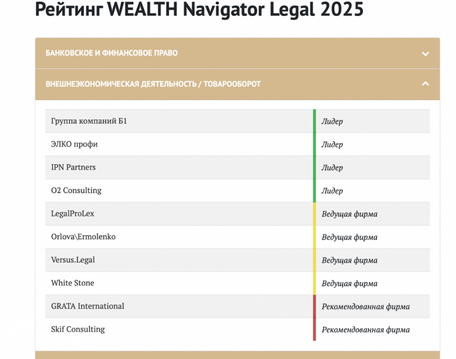The image size is (456, 359).
Task: Expand the Банковское и финансовое право section
Action: click(x=112, y=53)
